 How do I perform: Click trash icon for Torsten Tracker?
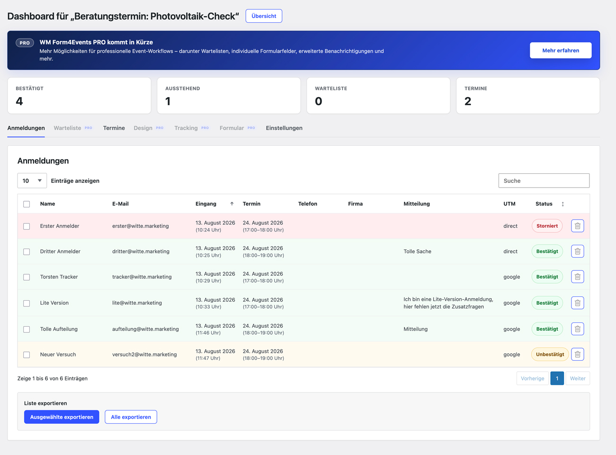[577, 277]
